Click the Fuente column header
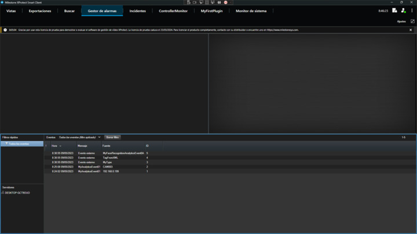417x234 pixels. (x=107, y=146)
